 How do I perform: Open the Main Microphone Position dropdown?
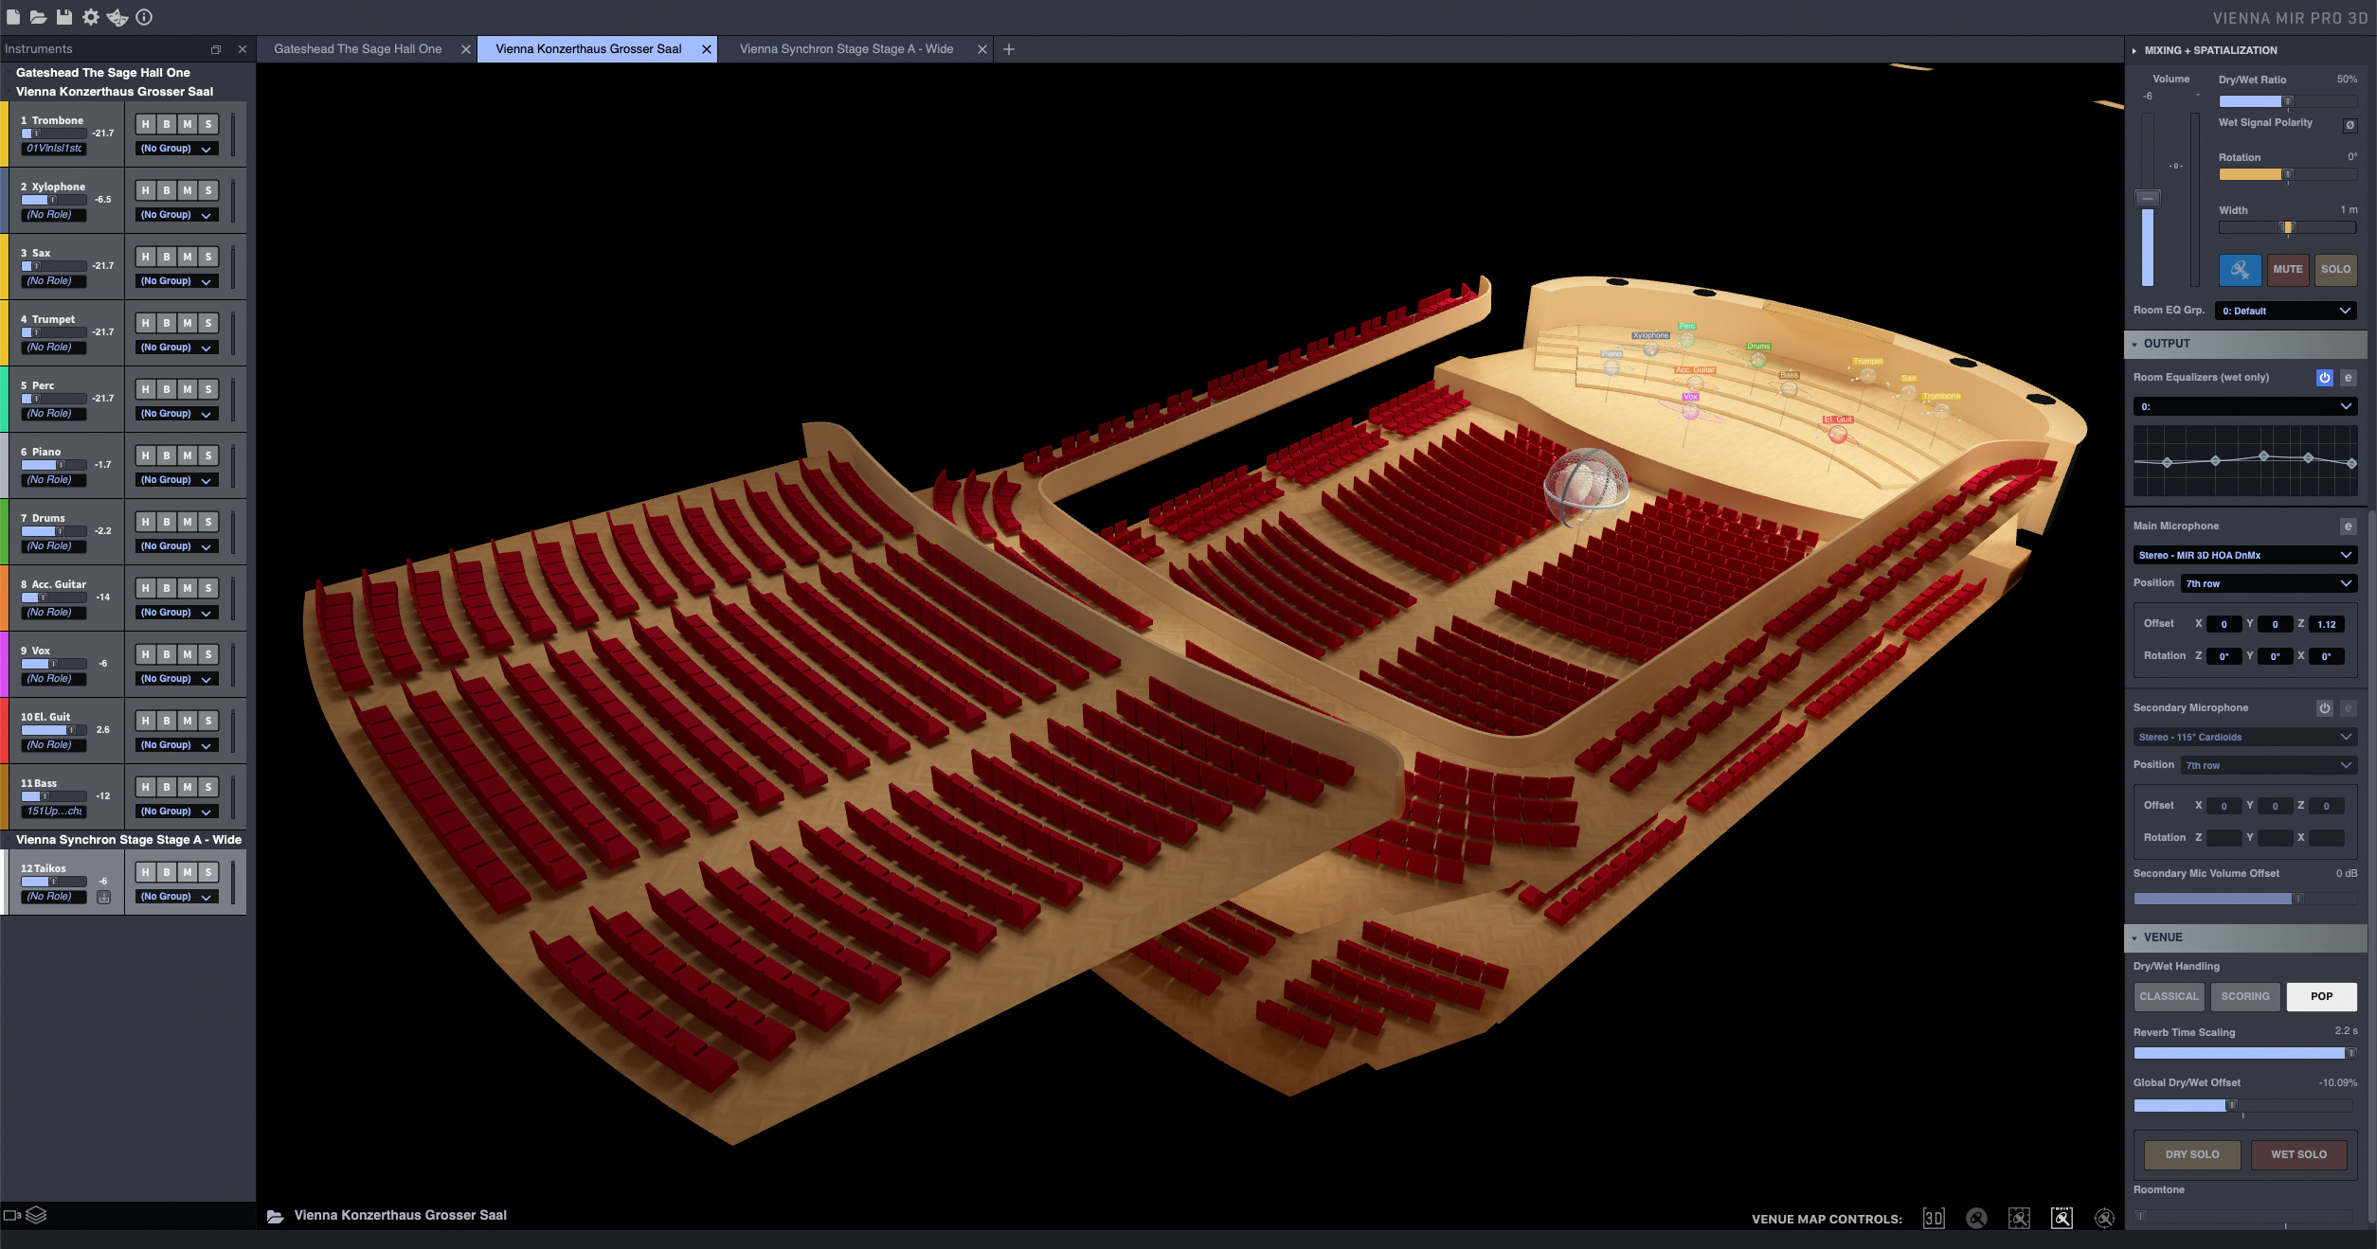(2268, 583)
